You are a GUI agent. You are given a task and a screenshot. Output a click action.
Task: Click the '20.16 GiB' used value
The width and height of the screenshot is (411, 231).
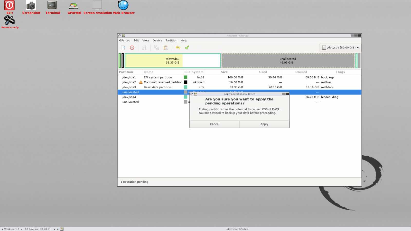[x=275, y=87]
